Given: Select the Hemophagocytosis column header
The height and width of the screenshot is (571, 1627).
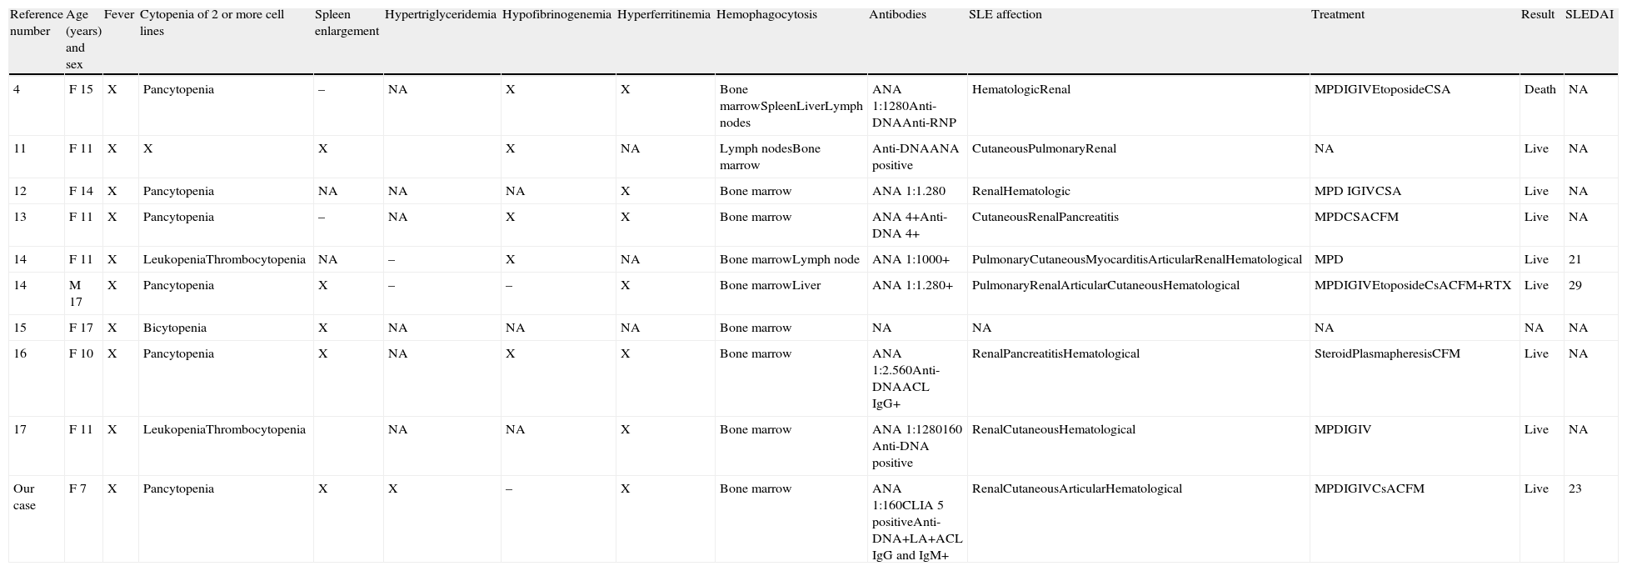Looking at the screenshot, I should click(x=766, y=15).
